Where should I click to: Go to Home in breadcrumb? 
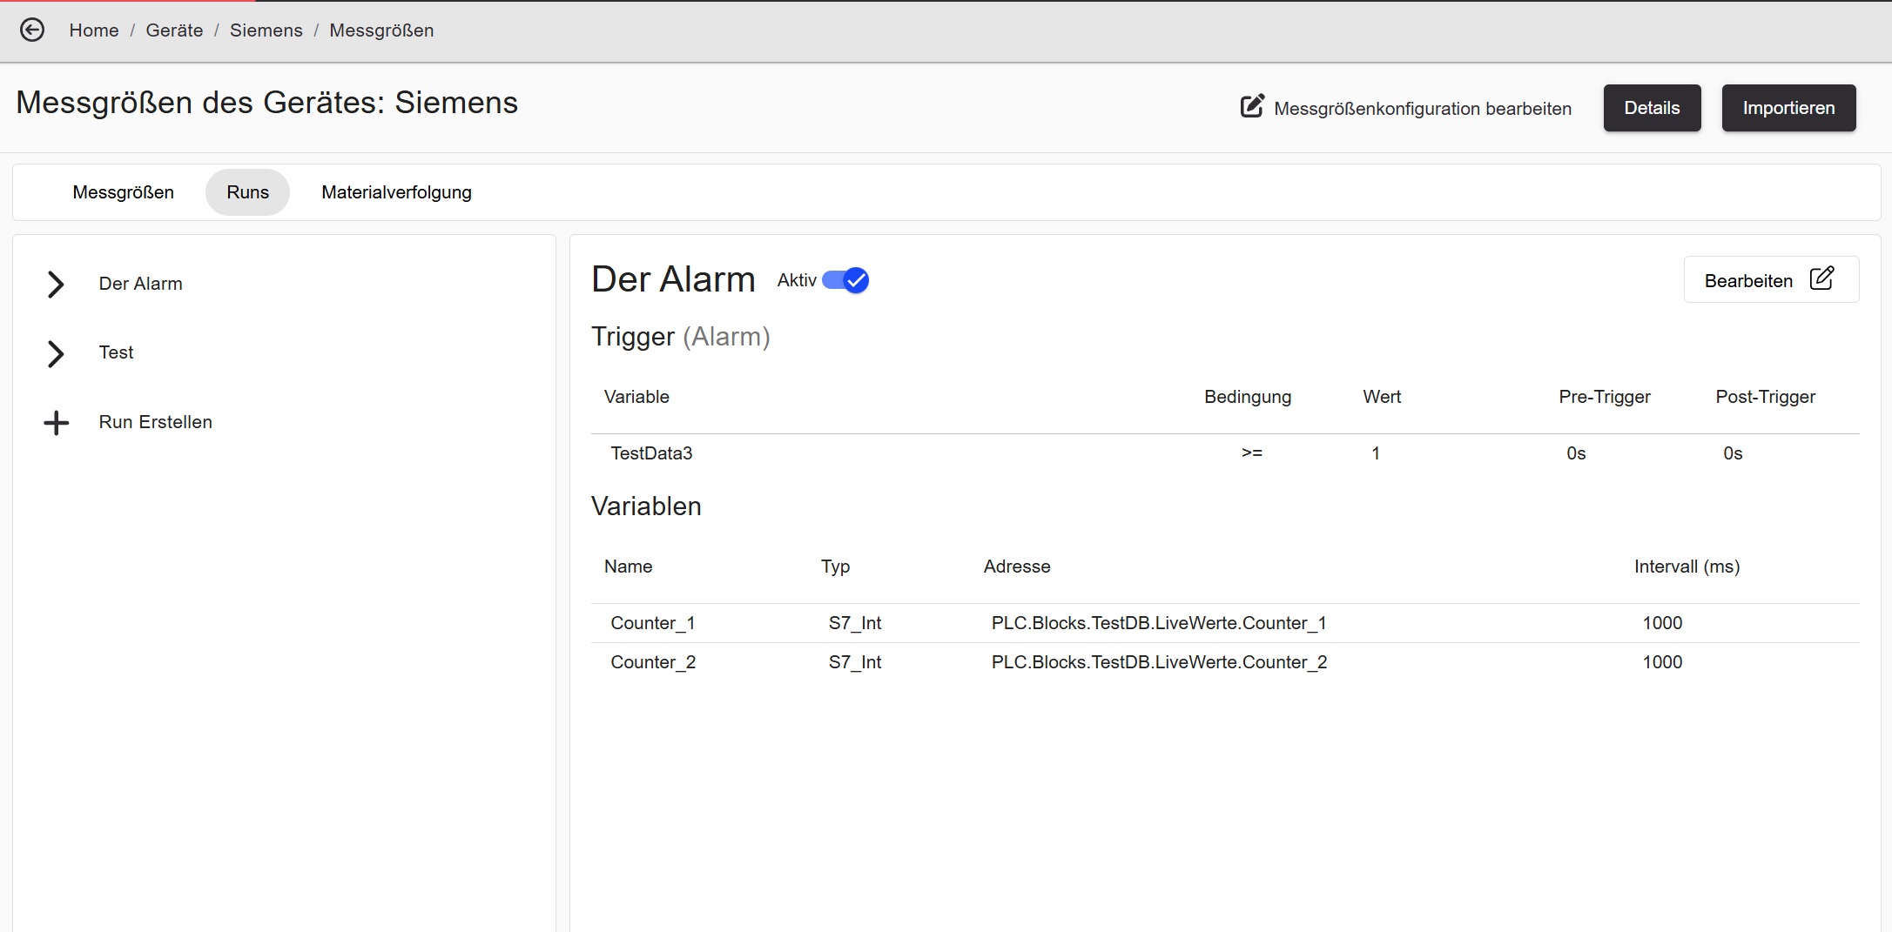[94, 30]
